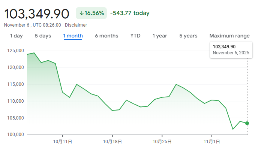Open the Disclaimer link
This screenshot has width=255, height=151.
click(76, 25)
